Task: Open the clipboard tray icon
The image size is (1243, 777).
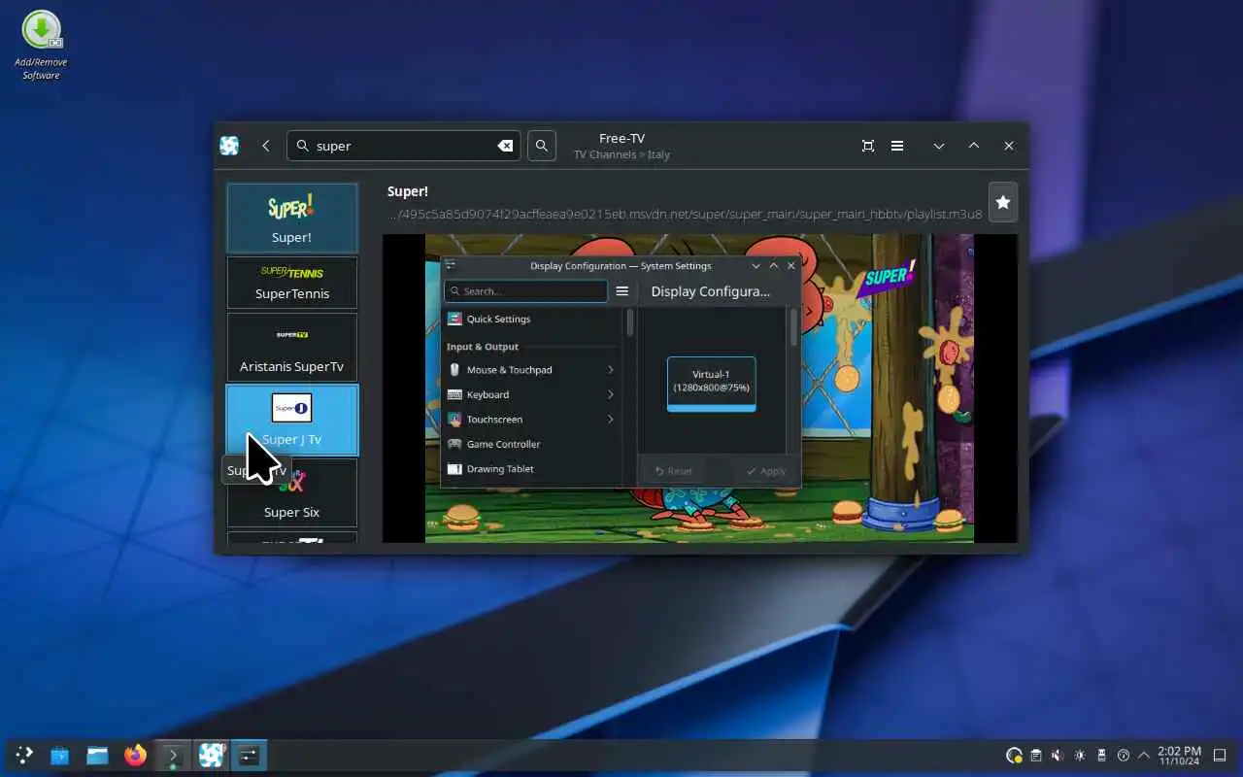Action: pos(1036,755)
